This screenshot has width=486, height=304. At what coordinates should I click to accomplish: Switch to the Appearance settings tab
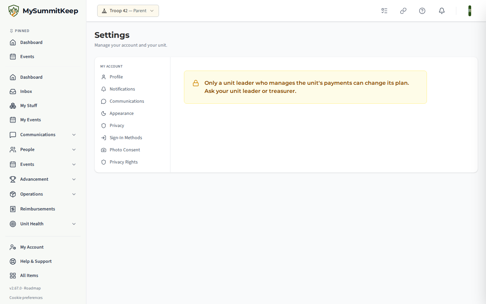[x=132, y=113]
